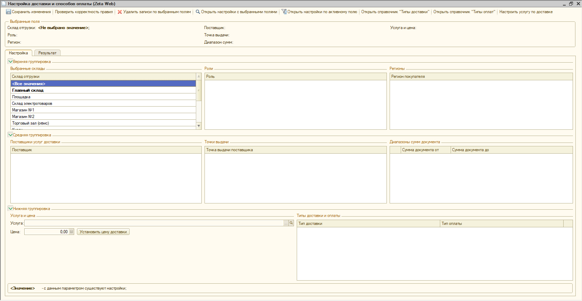Click the Тип оплаты column header
582x301 pixels.
(x=502, y=224)
